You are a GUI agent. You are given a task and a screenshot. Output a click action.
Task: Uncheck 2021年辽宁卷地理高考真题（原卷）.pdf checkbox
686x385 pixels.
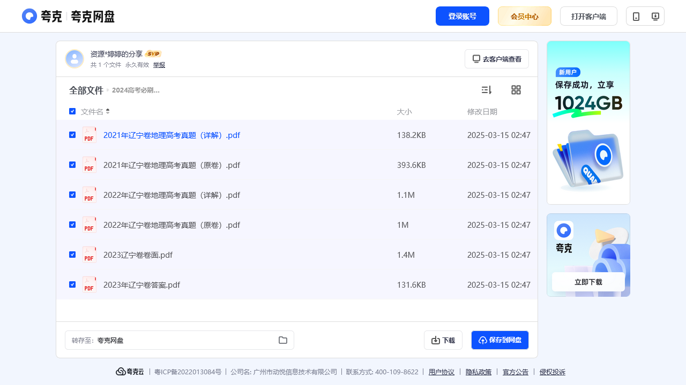72,165
